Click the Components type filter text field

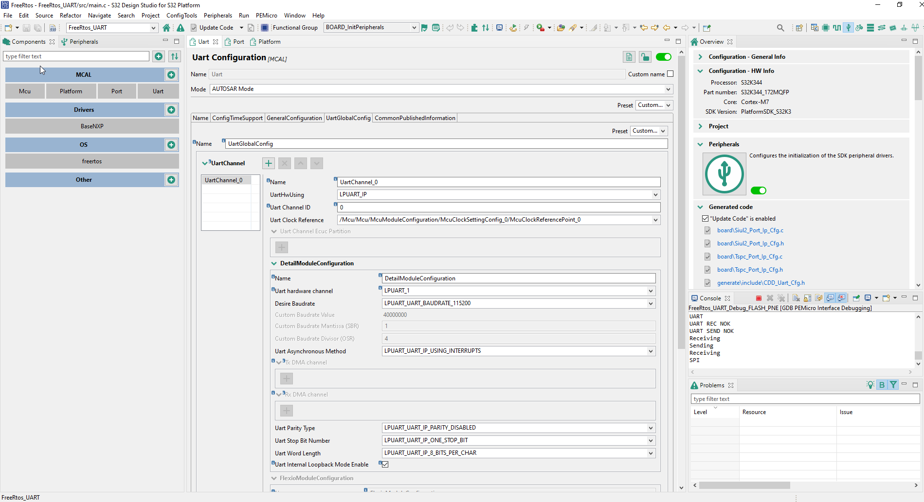pos(76,56)
